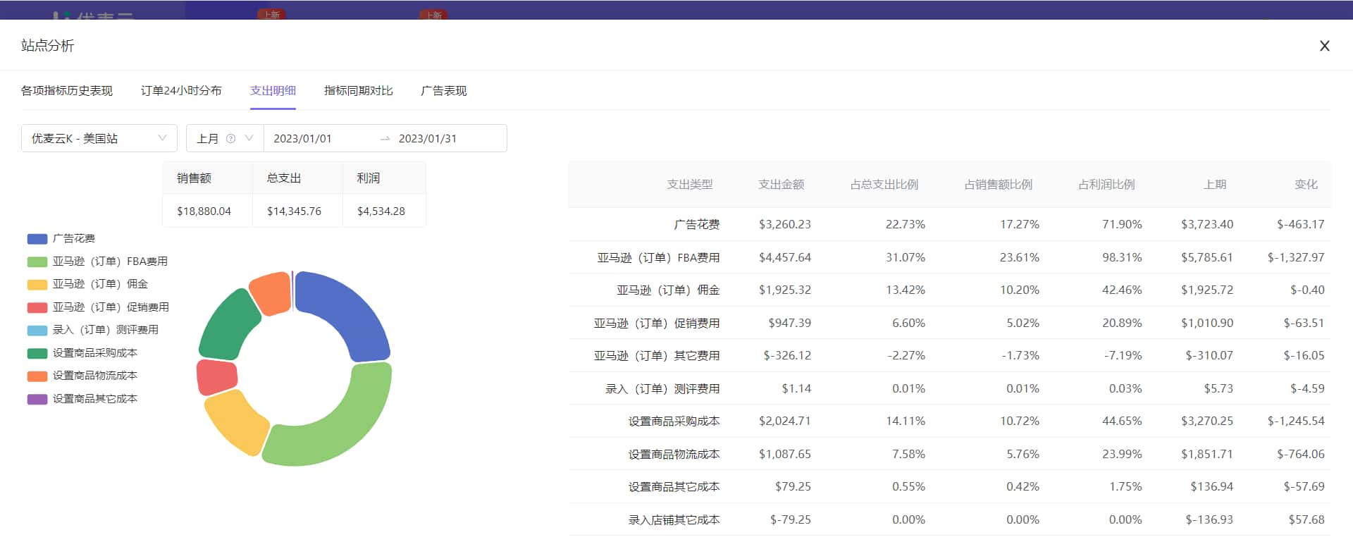Toggle the 设置商品物流成本 legend item
Screen dimensions: 1353x554
82,376
